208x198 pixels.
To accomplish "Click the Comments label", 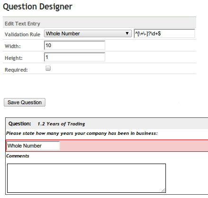I will click(x=17, y=156).
